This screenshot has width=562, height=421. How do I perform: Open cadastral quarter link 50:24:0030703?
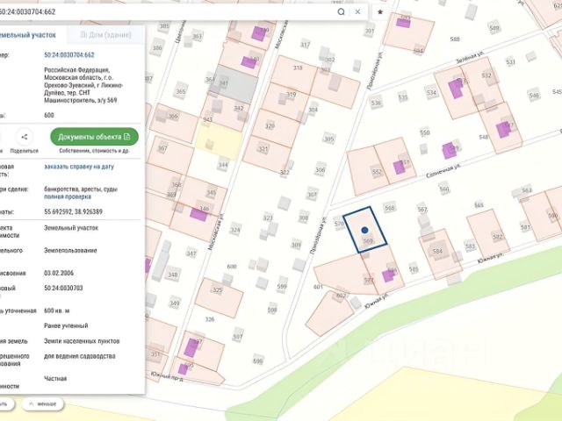(x=63, y=288)
